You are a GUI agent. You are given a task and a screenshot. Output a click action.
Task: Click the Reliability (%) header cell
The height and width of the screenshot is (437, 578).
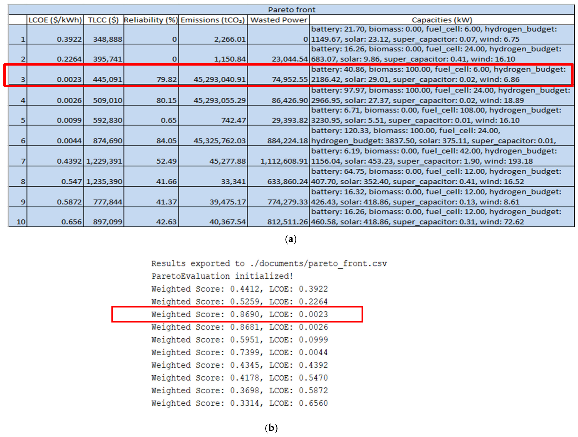point(151,20)
